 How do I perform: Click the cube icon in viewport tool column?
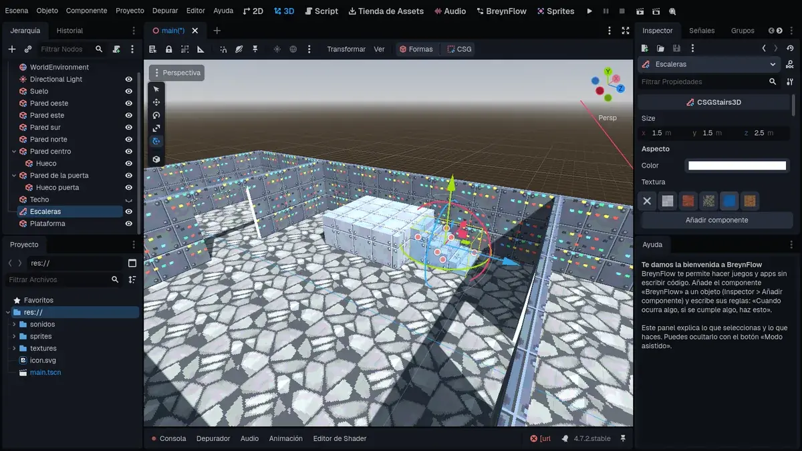pyautogui.click(x=156, y=160)
